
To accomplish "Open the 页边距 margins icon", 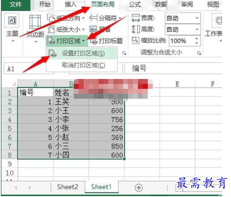I will tap(35, 22).
